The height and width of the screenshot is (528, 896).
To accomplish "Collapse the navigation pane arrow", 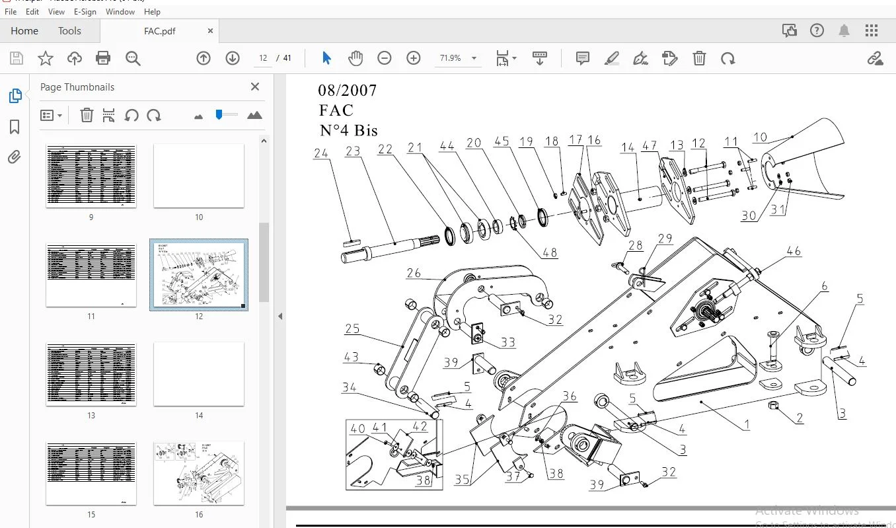I will 280,317.
